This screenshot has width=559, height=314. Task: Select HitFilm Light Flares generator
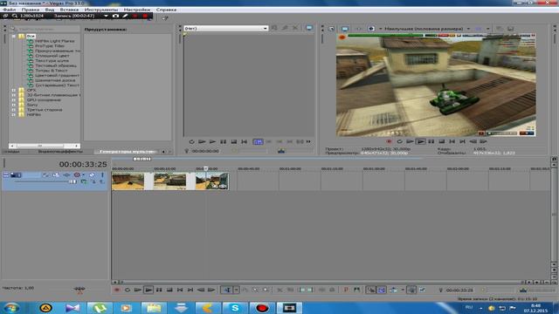point(54,41)
